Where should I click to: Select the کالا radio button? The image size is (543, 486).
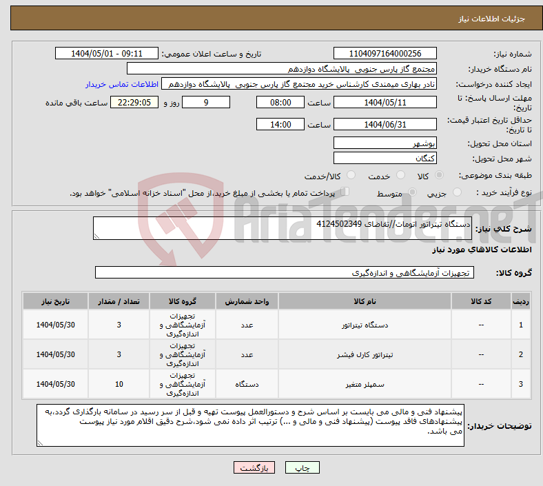click(x=439, y=175)
